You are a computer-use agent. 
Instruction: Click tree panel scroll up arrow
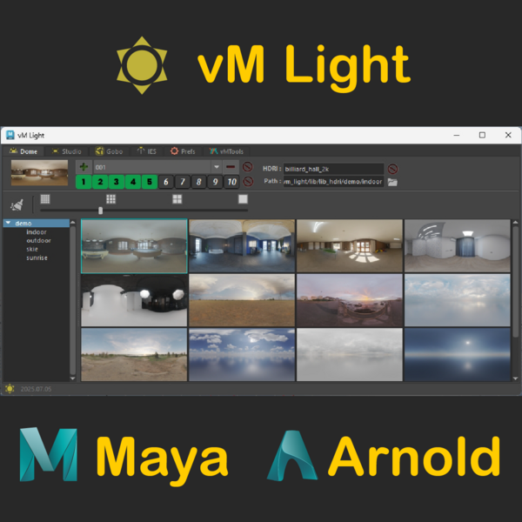[x=72, y=223]
